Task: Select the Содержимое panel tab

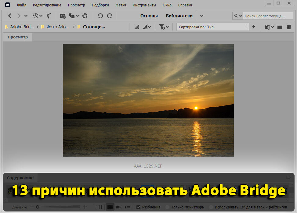Action: click(20, 178)
